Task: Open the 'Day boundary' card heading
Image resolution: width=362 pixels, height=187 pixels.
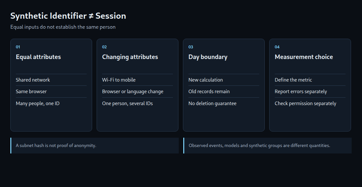Action: click(x=208, y=57)
